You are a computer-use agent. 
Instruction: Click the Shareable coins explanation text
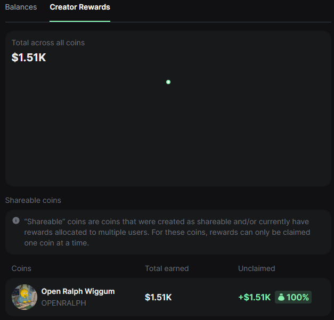click(167, 232)
